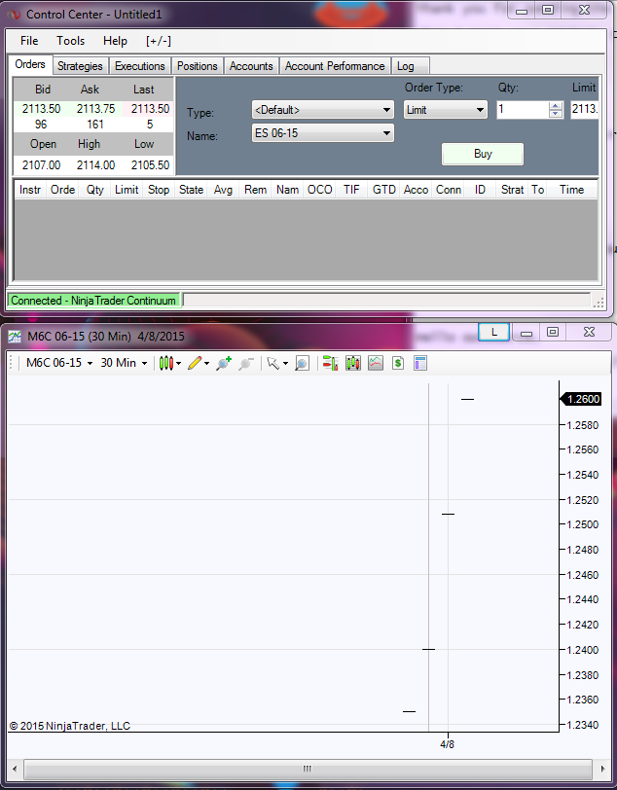The width and height of the screenshot is (617, 790).
Task: Open chart trader red-green bars icon
Action: tap(330, 363)
